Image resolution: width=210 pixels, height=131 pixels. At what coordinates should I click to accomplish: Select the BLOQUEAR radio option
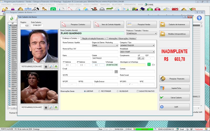coord(117,91)
